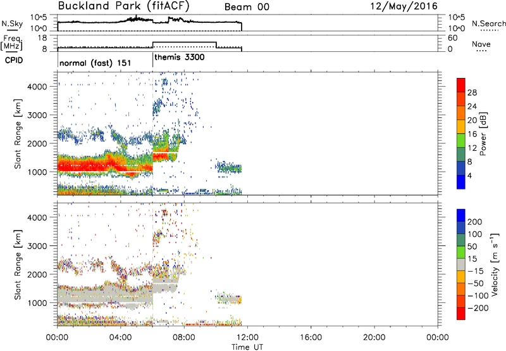Viewport: 506px width, 351px height.
Task: Select the "04:00" time tick label
Action: [x=120, y=338]
